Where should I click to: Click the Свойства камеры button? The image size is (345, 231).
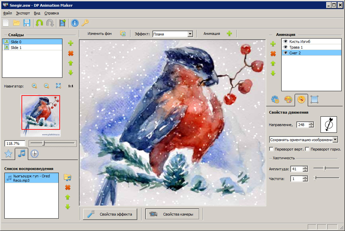click(172, 214)
